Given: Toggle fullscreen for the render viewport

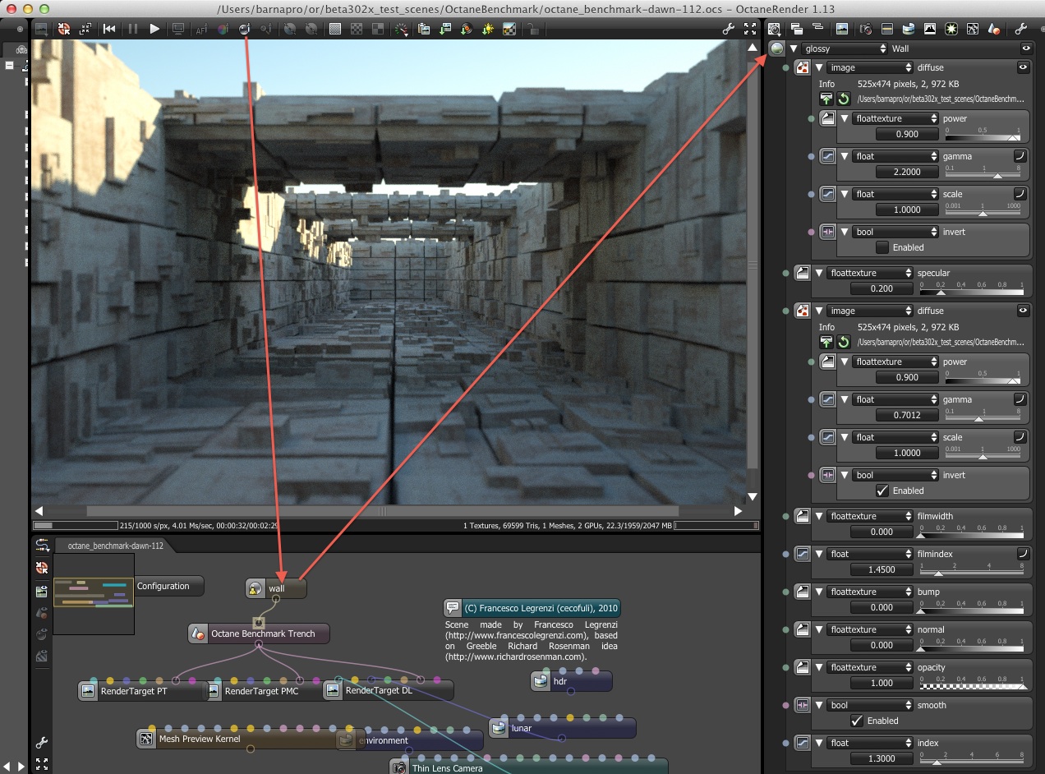Looking at the screenshot, I should 749,29.
